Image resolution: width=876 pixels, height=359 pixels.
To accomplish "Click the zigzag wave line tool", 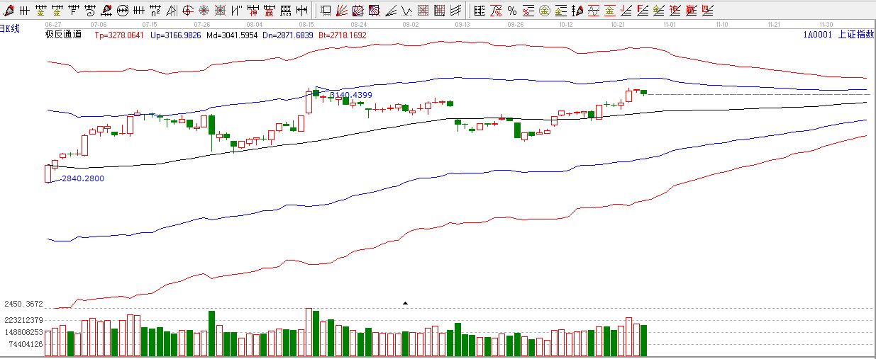I will (x=406, y=11).
